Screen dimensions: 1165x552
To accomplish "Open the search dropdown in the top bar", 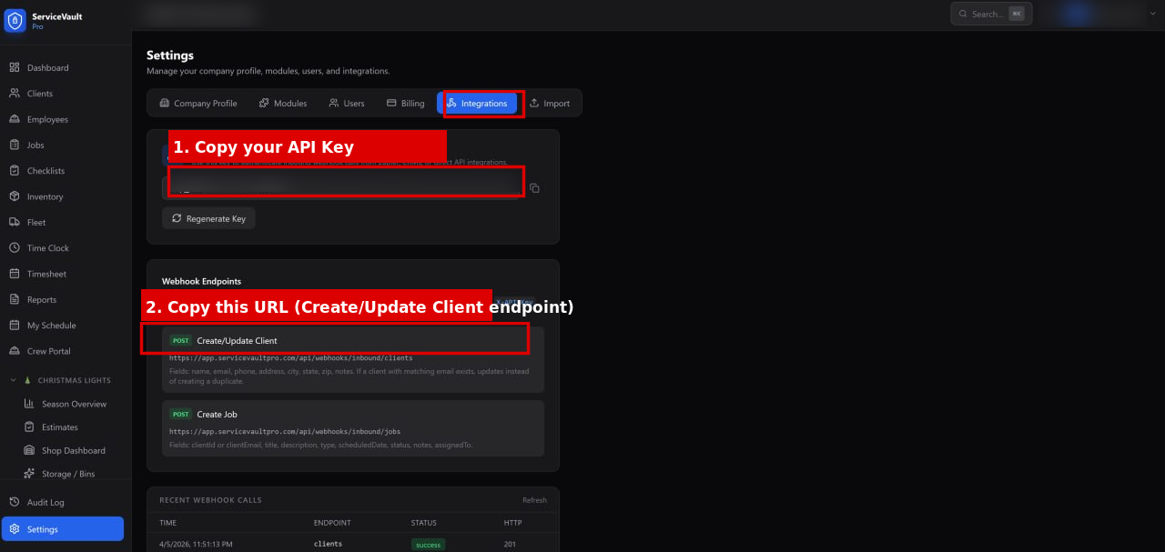I will [990, 14].
